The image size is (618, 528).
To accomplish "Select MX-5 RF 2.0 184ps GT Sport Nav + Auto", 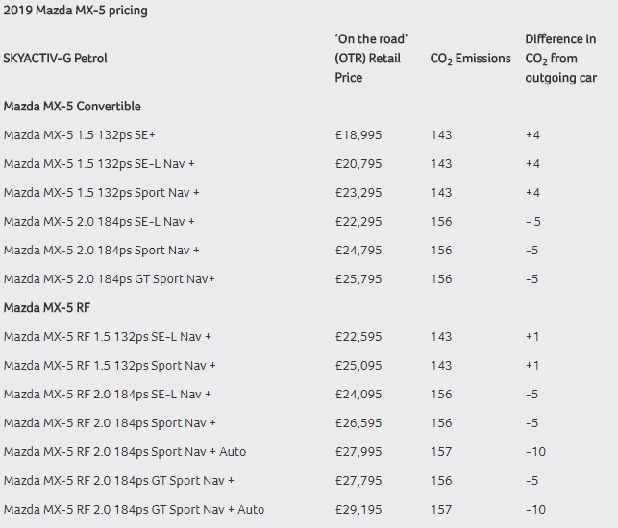I will click(x=134, y=510).
